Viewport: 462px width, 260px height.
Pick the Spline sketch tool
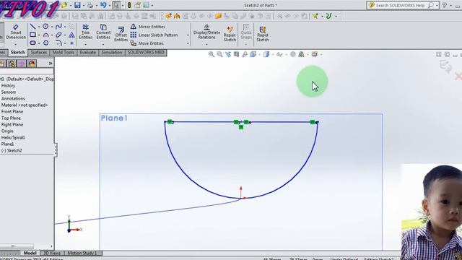58,27
